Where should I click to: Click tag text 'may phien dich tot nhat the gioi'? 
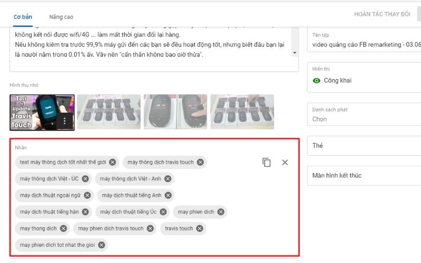57,245
